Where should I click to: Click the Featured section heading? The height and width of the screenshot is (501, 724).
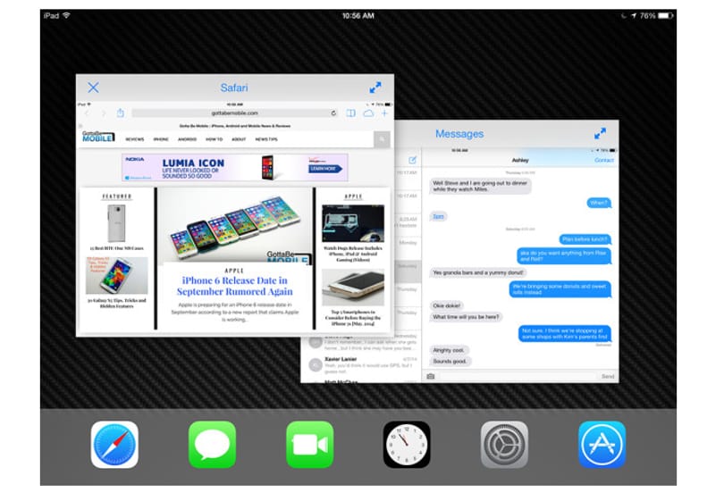[x=116, y=196]
